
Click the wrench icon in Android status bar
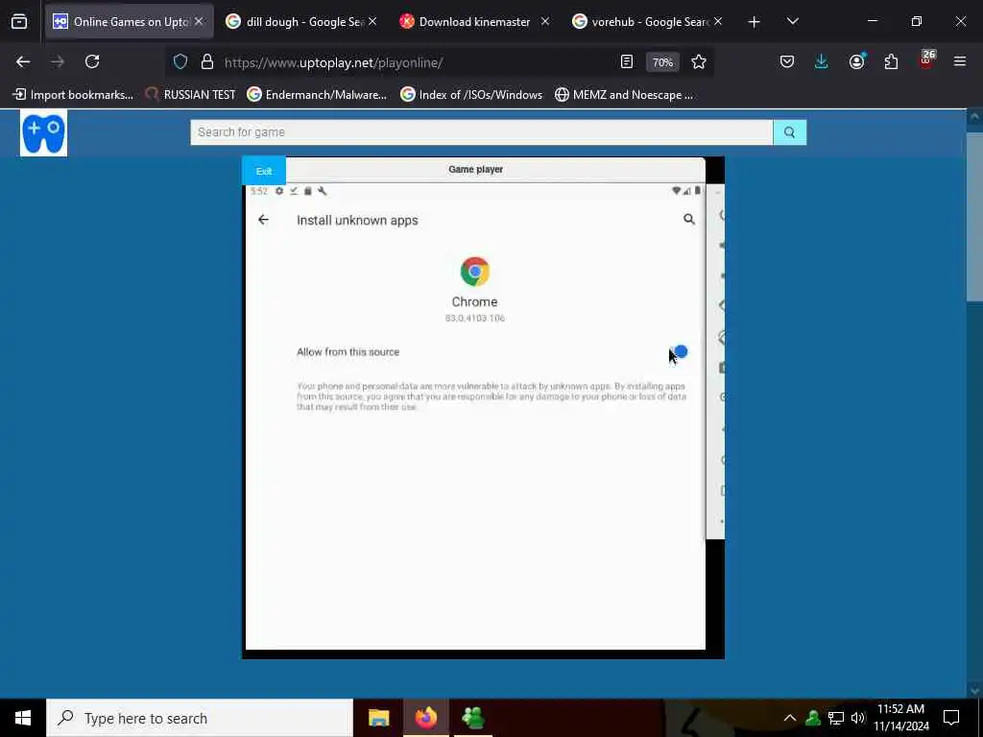(323, 191)
